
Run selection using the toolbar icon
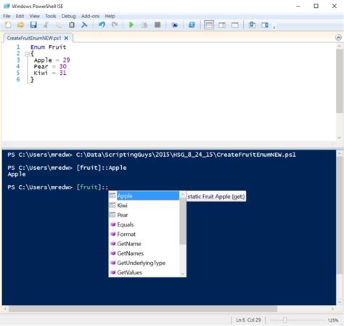(144, 25)
